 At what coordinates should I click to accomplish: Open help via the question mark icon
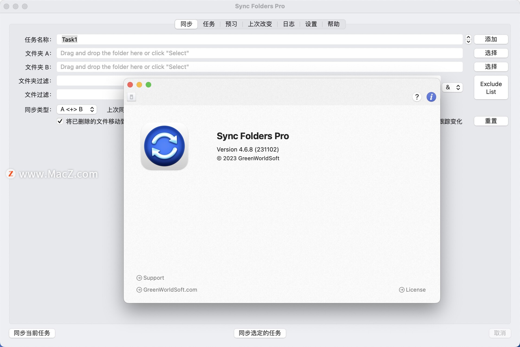[x=417, y=97]
